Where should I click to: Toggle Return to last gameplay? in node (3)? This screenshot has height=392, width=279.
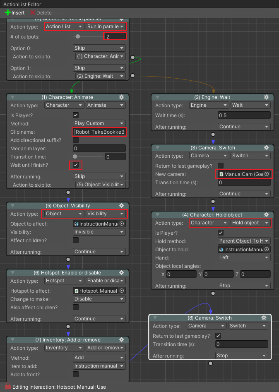point(221,166)
